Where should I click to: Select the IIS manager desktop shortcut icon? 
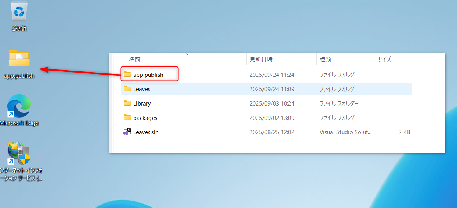[19, 154]
